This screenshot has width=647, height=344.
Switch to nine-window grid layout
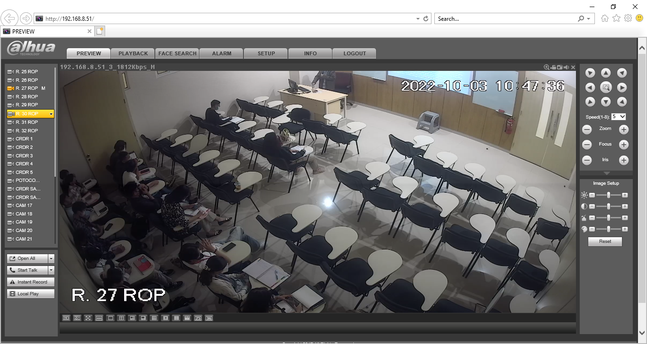154,318
